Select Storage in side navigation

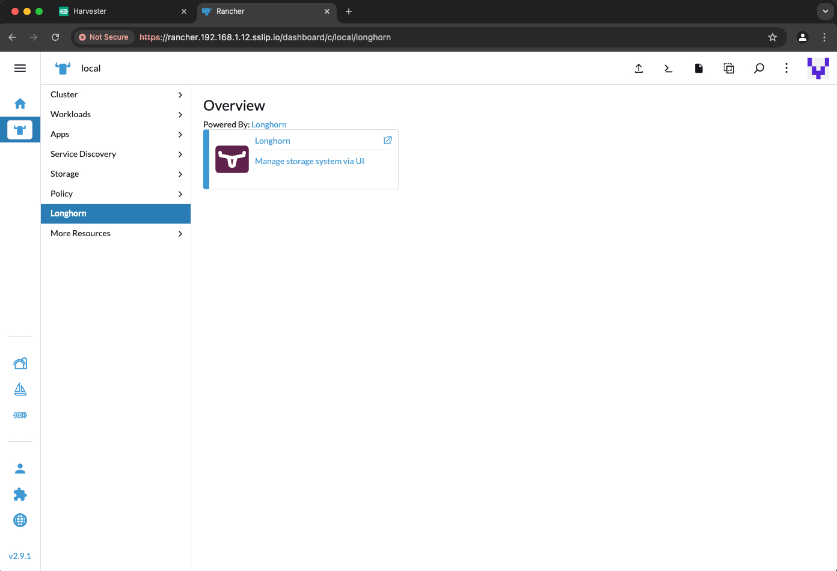pyautogui.click(x=115, y=174)
